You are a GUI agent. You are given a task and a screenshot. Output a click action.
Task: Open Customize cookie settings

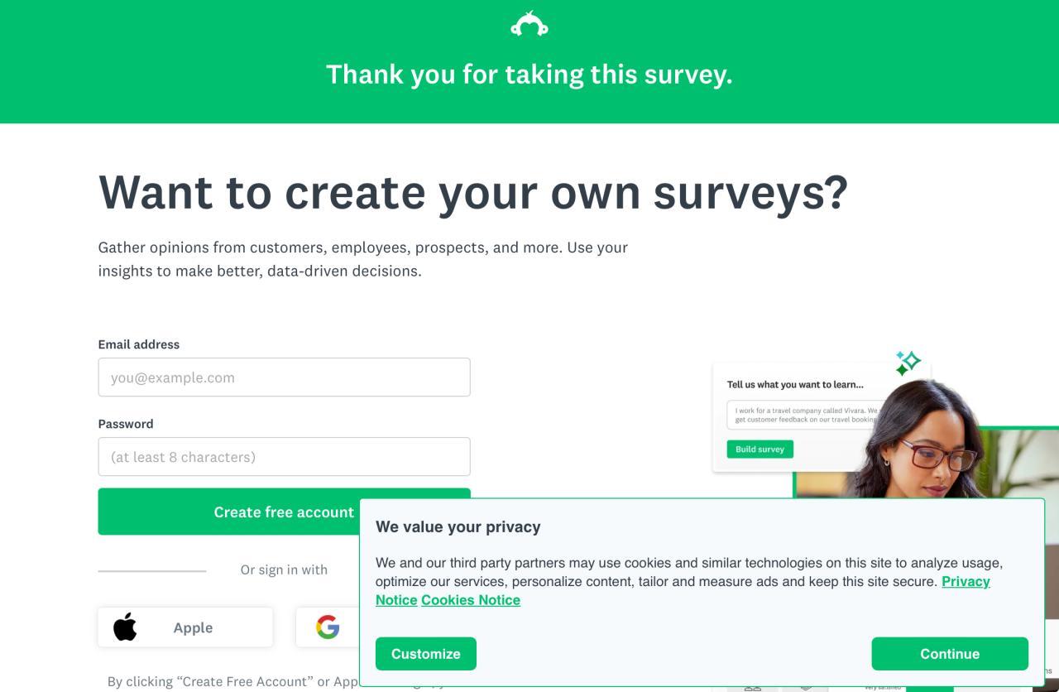425,654
